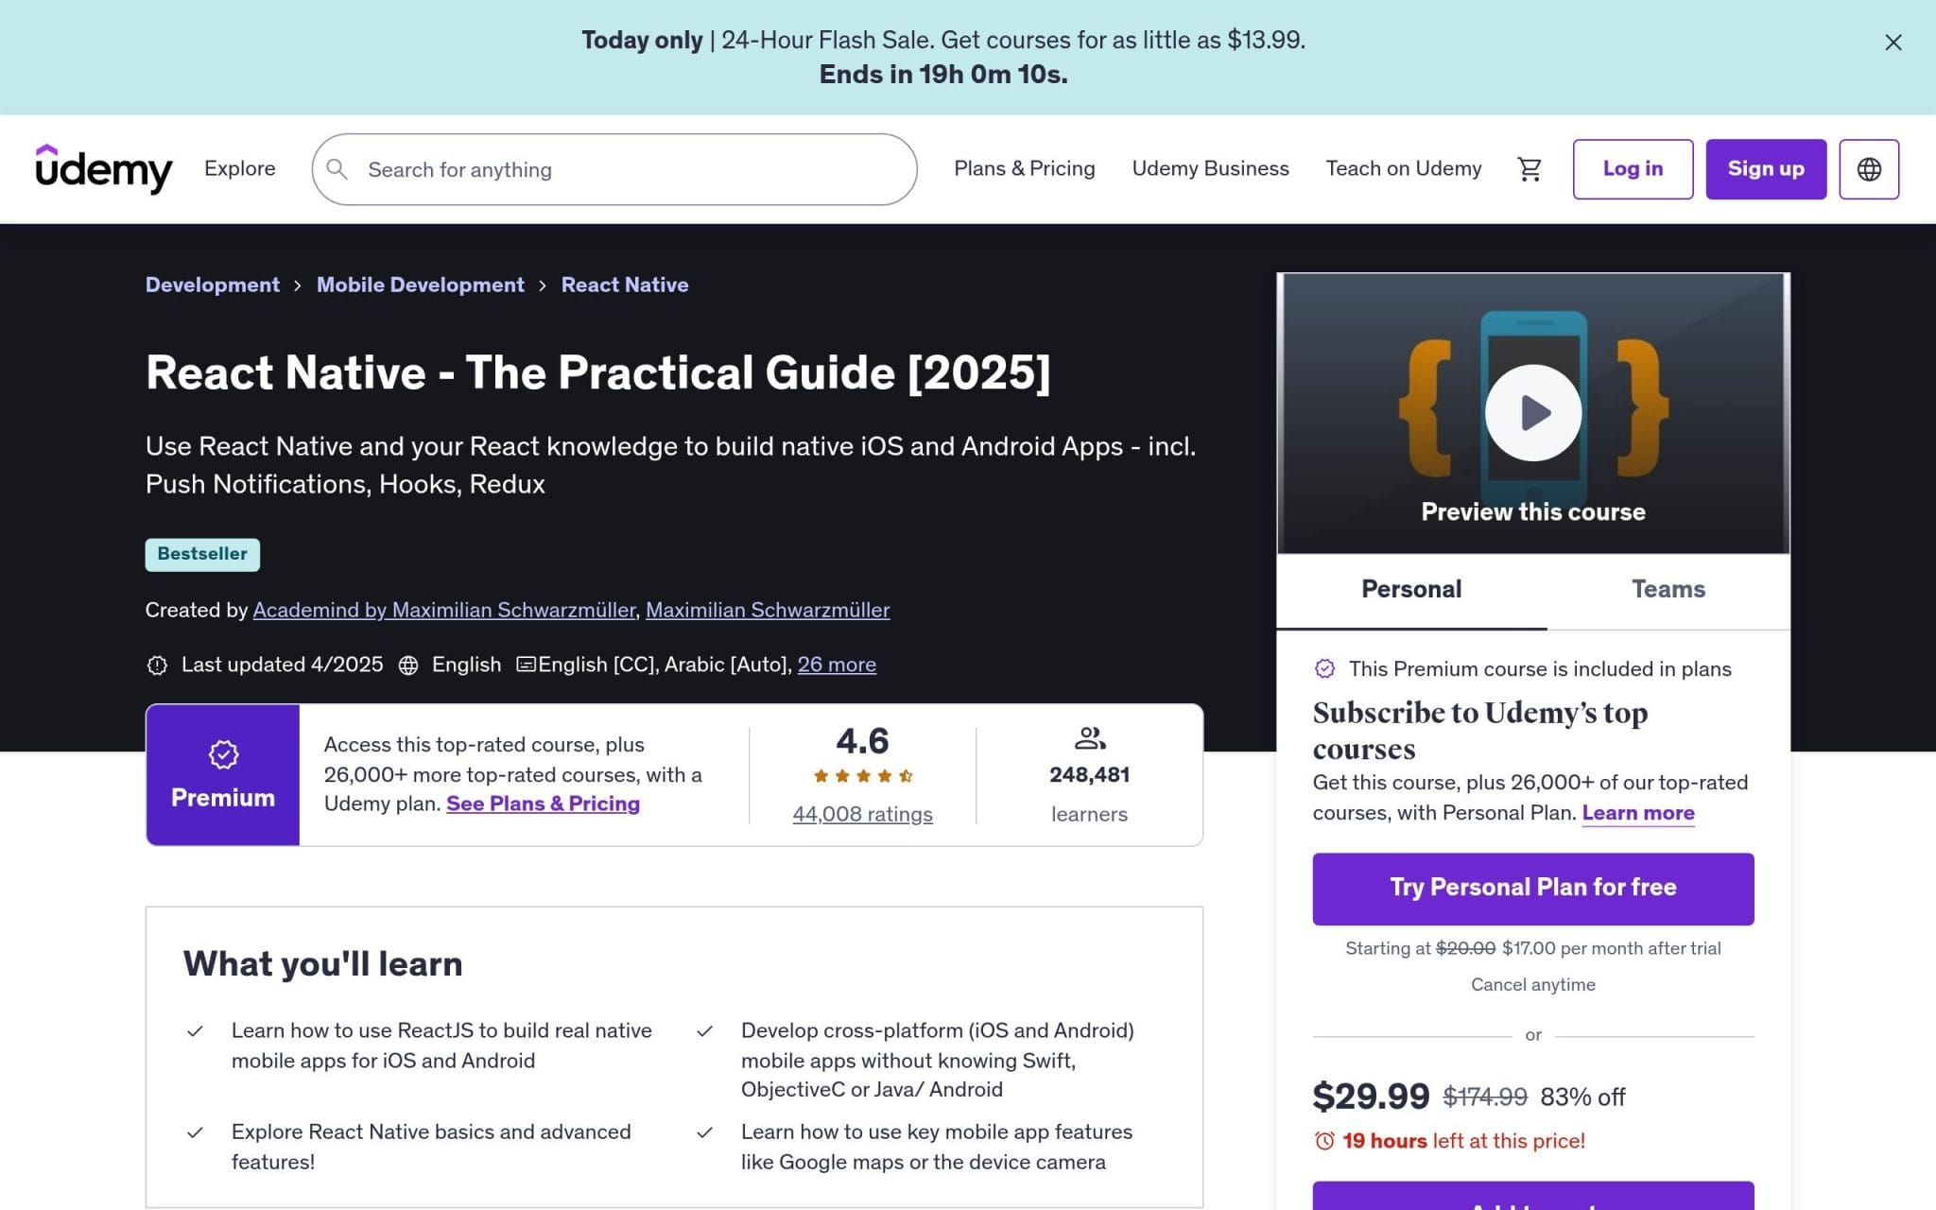The height and width of the screenshot is (1210, 1936).
Task: Open See Plans & Pricing link
Action: (x=543, y=804)
